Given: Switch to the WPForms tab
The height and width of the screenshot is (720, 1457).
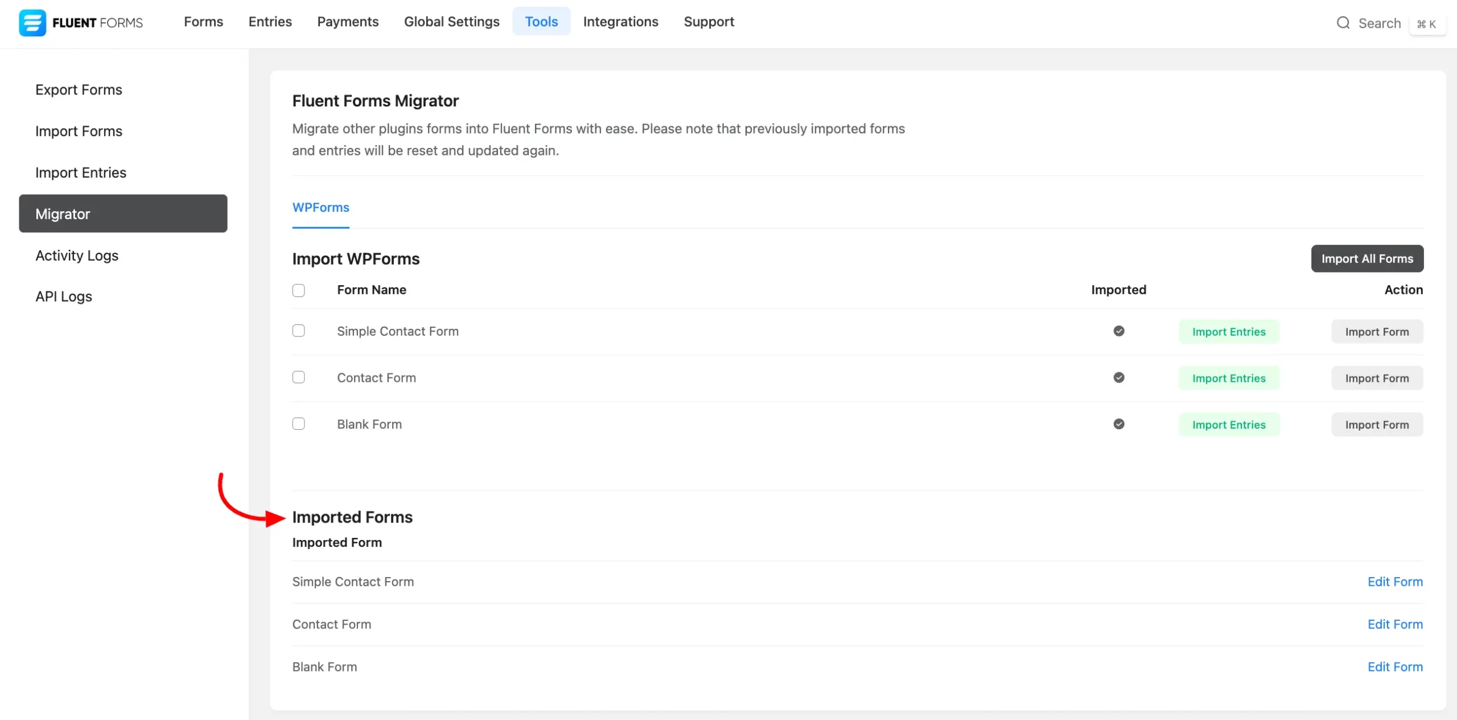Looking at the screenshot, I should (x=320, y=207).
